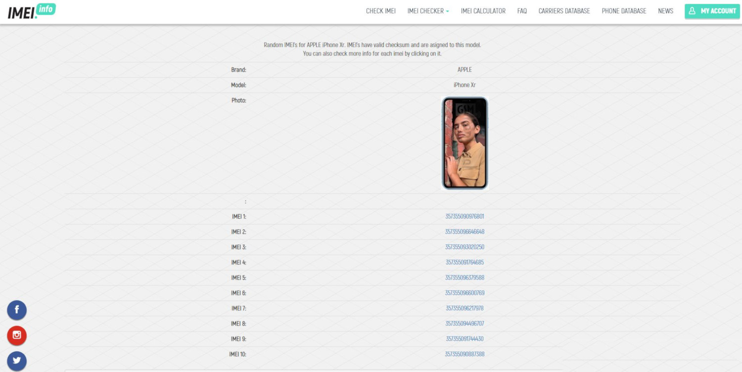Screen dimensions: 742x372
Task: Click the MY ACCOUNT button
Action: 712,10
